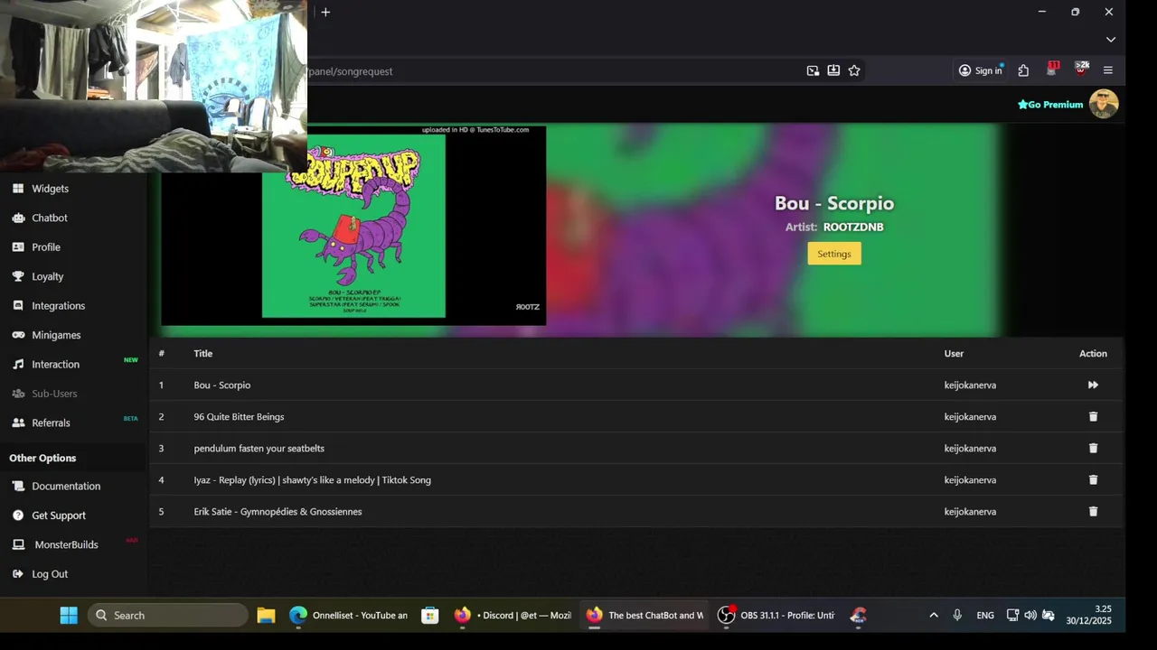This screenshot has width=1157, height=650.
Task: Select the 96 Quite Bitter Beings title
Action: 239,417
